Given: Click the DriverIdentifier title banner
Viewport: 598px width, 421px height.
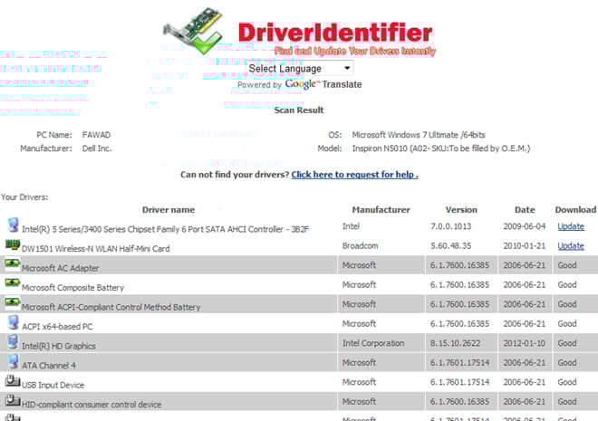Looking at the screenshot, I should coord(335,33).
